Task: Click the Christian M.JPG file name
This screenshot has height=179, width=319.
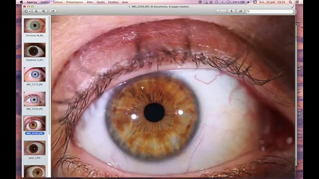Action: coord(34,35)
